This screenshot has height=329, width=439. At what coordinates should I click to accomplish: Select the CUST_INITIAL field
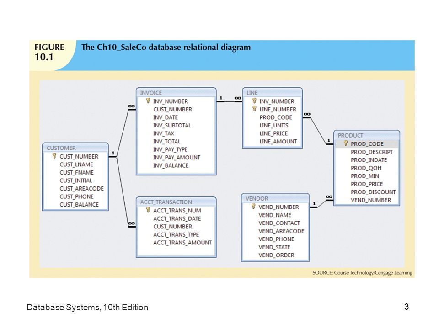tap(75, 180)
